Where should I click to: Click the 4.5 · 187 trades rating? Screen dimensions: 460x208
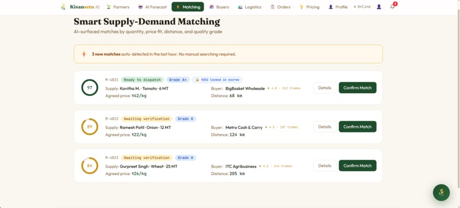pos(281,127)
